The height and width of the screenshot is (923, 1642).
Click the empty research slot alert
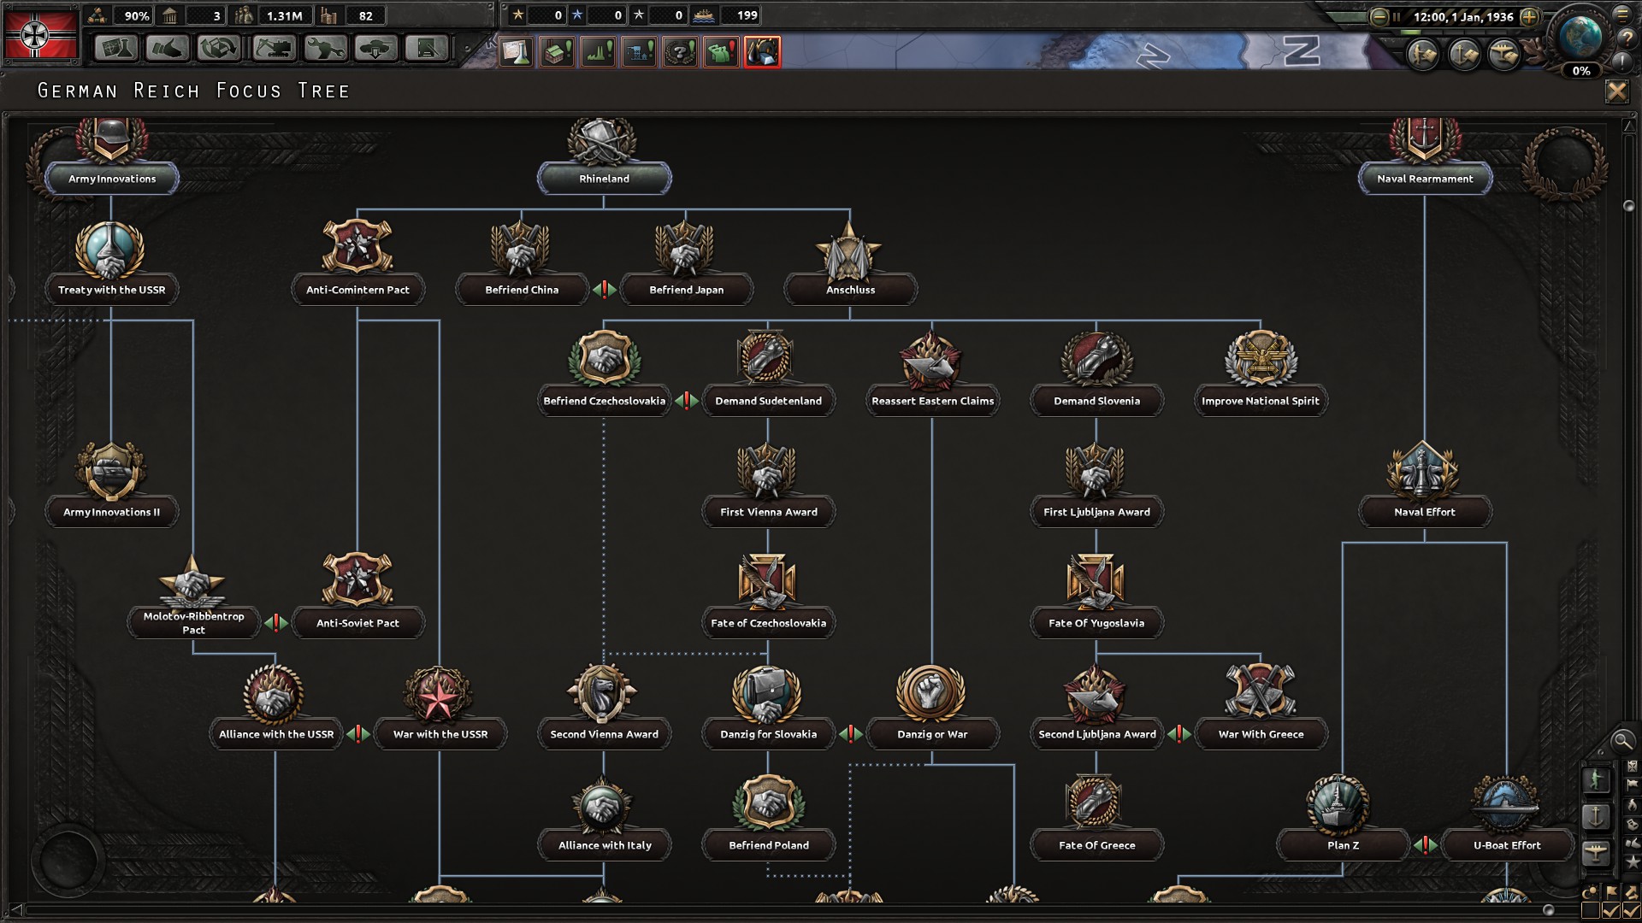(x=516, y=52)
